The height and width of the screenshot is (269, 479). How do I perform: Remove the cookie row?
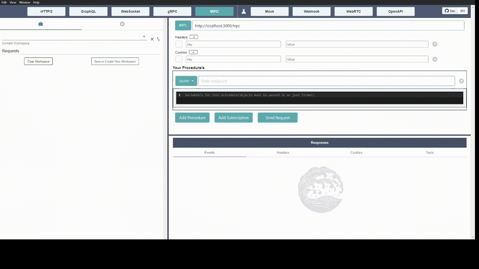click(x=435, y=59)
